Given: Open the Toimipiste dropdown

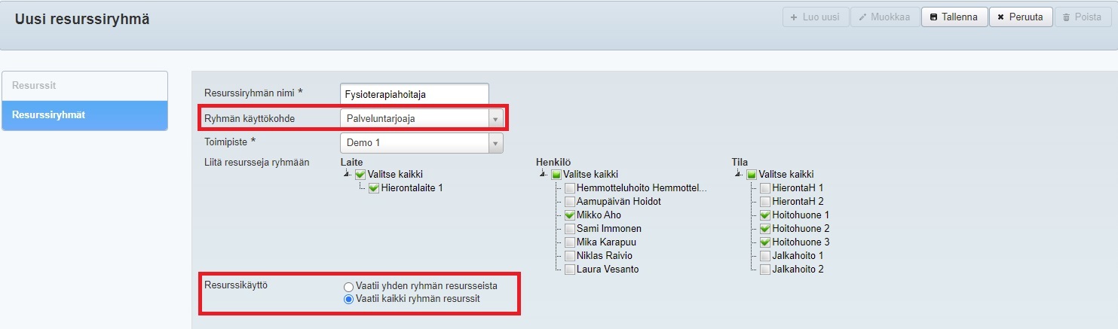Looking at the screenshot, I should [421, 142].
